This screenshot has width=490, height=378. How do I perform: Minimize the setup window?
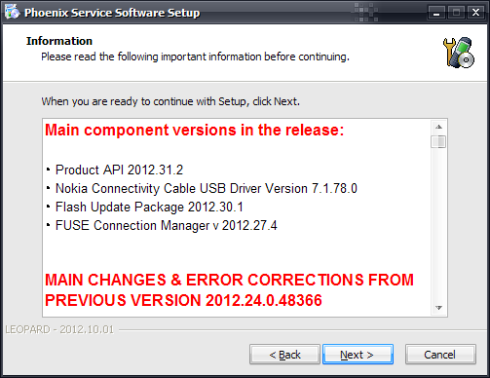tap(436, 13)
